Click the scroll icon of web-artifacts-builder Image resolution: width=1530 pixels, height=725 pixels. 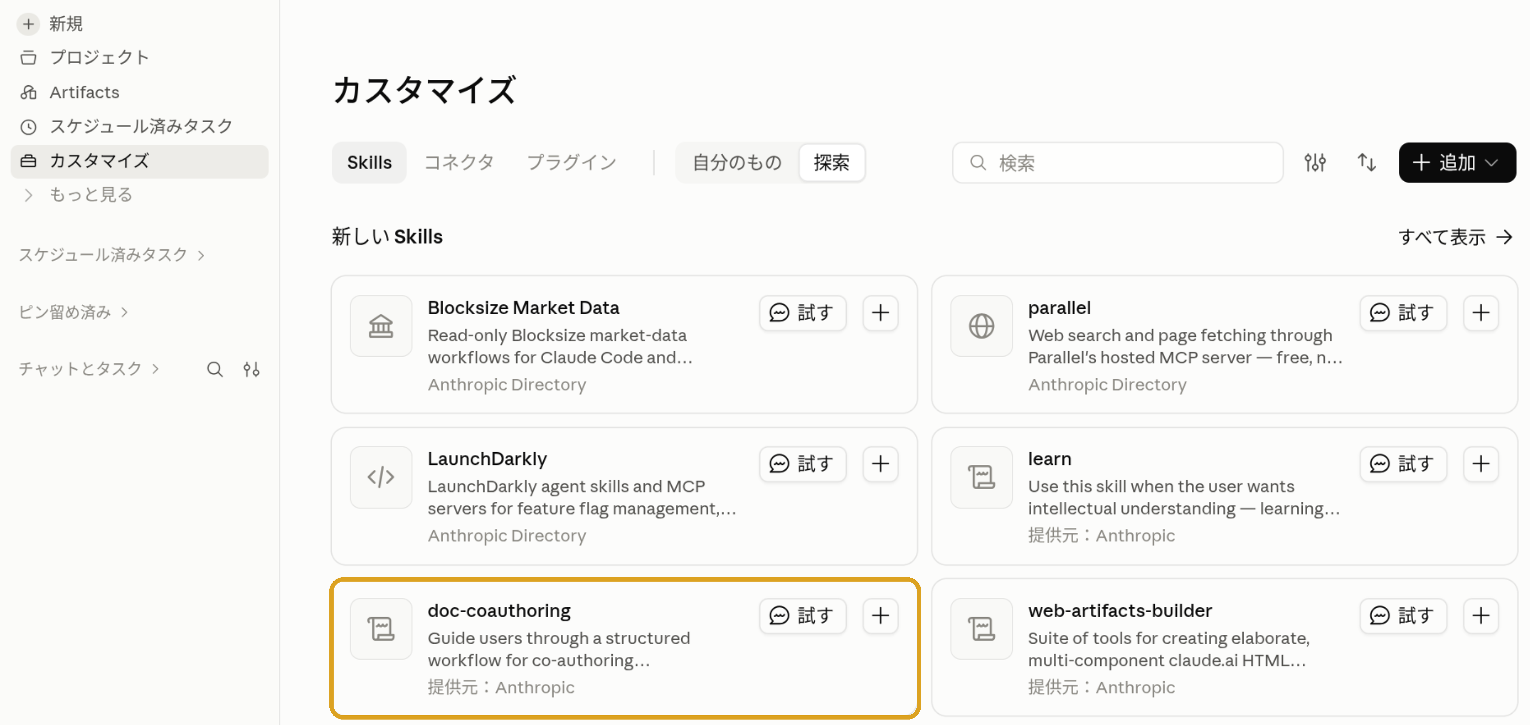point(981,628)
